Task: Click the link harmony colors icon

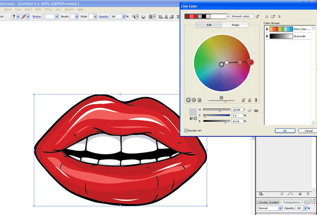Action: (x=256, y=99)
